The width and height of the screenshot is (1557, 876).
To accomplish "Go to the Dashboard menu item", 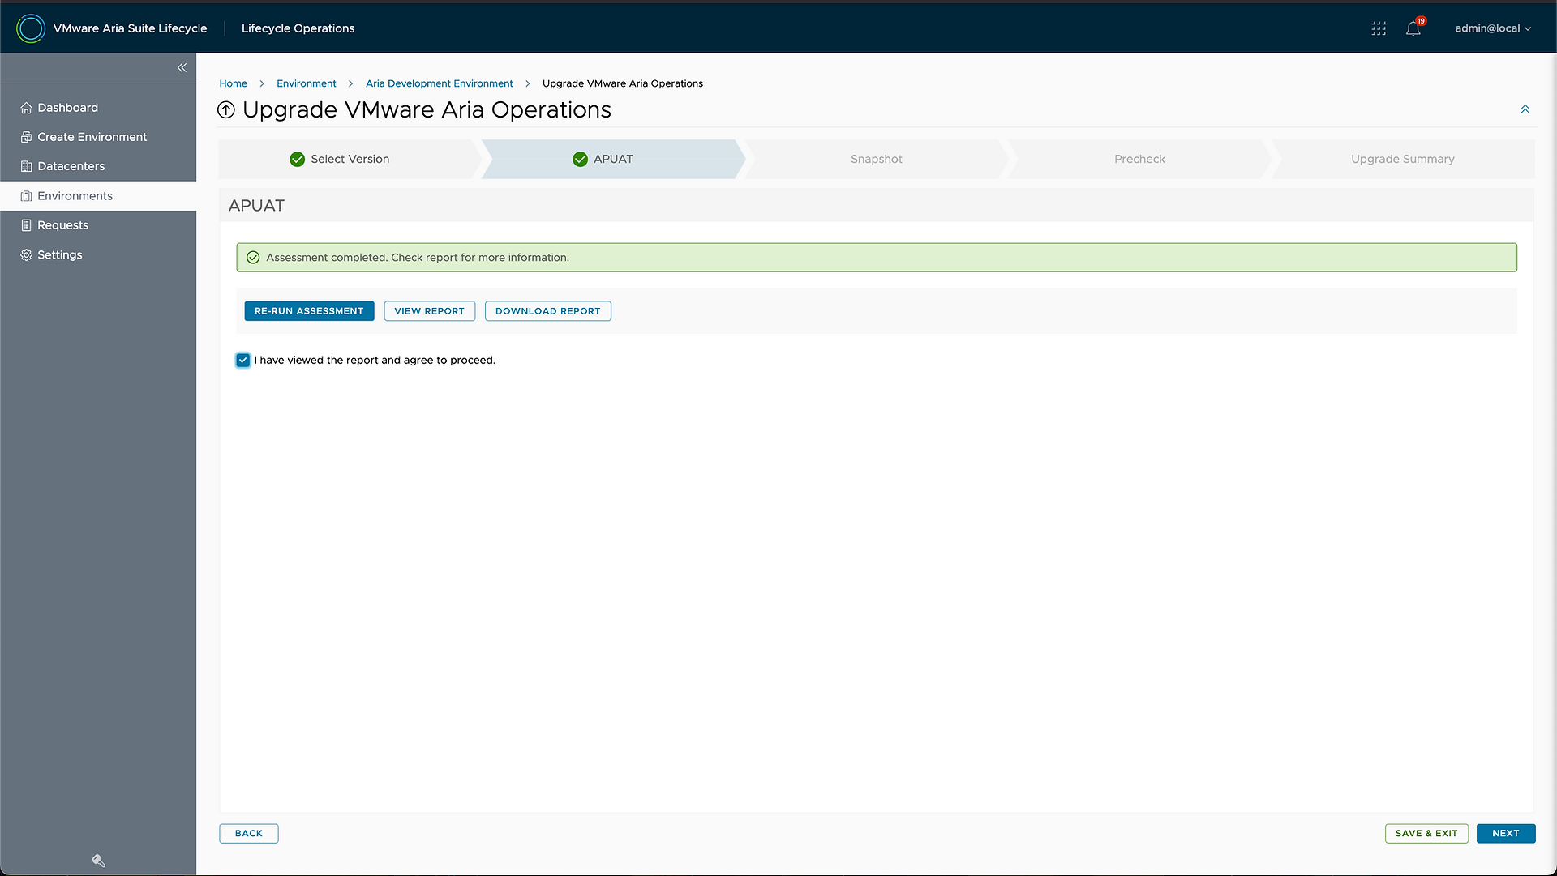I will click(x=98, y=108).
